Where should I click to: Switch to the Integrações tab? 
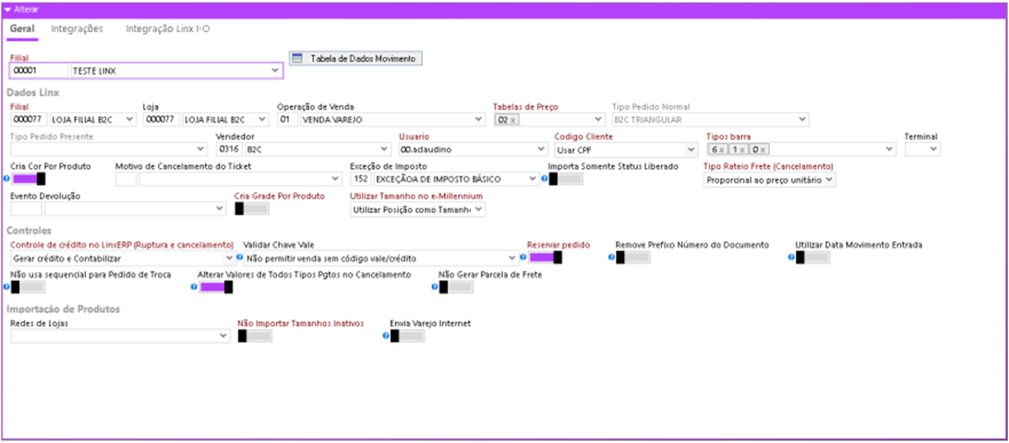coord(78,29)
